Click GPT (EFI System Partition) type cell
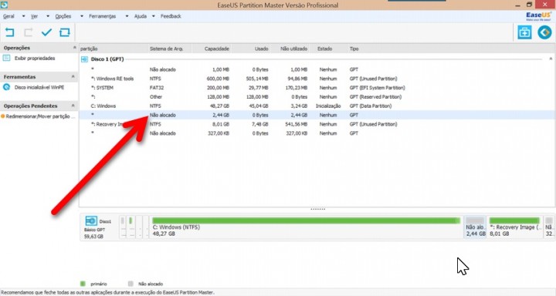Image resolution: width=556 pixels, height=296 pixels. (x=377, y=88)
